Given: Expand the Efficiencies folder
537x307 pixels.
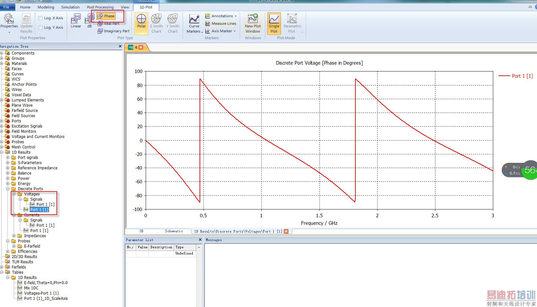Looking at the screenshot, I should (8, 252).
